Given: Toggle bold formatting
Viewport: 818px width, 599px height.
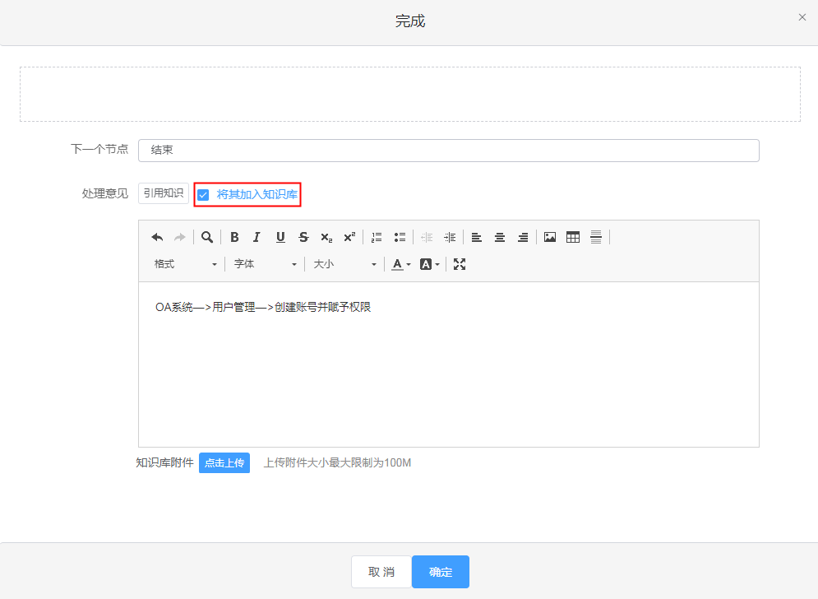Looking at the screenshot, I should pyautogui.click(x=234, y=237).
